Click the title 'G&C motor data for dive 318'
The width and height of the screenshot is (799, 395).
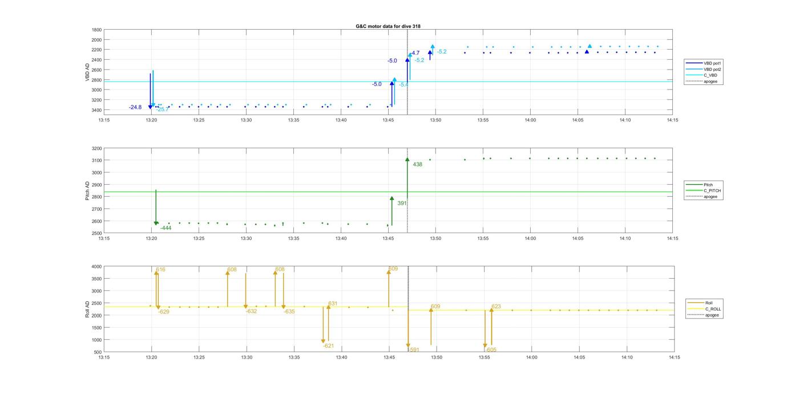click(x=388, y=26)
